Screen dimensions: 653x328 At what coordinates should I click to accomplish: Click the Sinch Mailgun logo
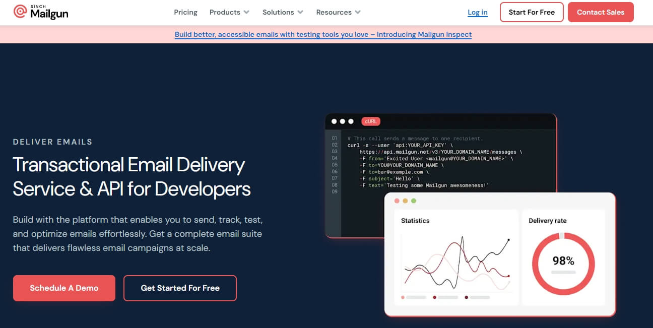pos(41,12)
